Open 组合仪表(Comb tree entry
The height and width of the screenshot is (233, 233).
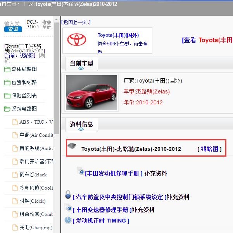coord(36,214)
